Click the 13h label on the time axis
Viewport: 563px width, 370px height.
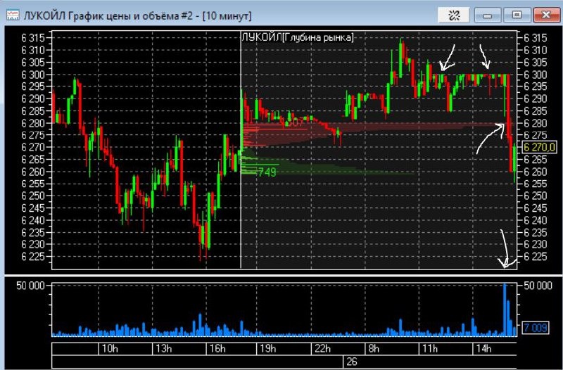tap(164, 348)
